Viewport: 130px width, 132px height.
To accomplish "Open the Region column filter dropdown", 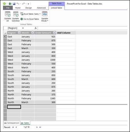I will pos(19,33).
